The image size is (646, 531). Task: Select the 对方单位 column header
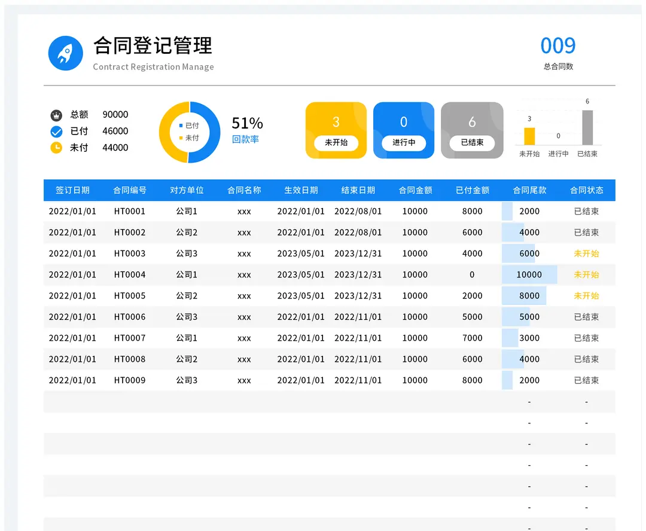[x=187, y=190]
